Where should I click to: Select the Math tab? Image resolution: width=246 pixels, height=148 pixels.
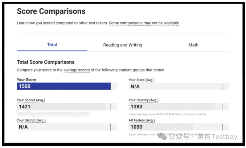(193, 45)
